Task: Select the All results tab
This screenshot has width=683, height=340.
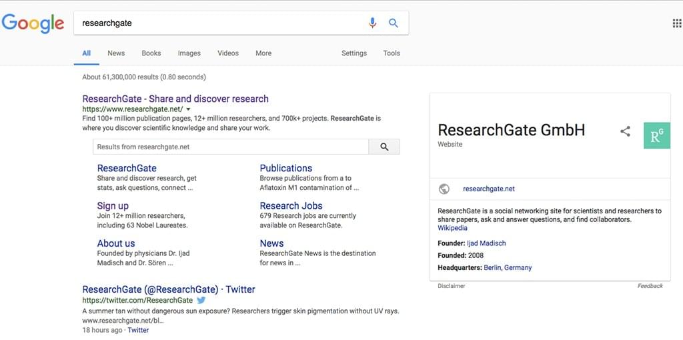Action: pyautogui.click(x=86, y=53)
